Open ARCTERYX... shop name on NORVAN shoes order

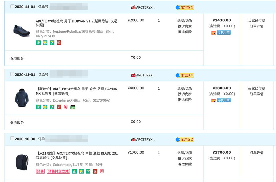[x=146, y=7]
